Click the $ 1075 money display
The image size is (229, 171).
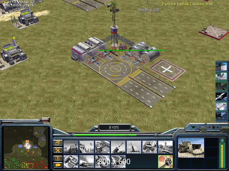point(114,127)
